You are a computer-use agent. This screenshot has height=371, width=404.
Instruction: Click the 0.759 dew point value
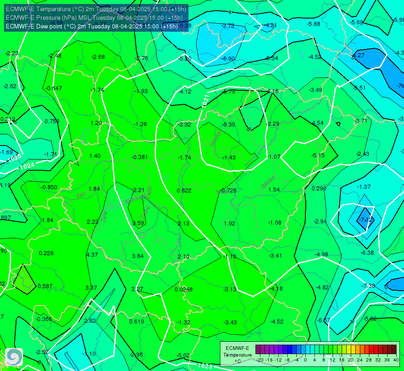coord(52,121)
